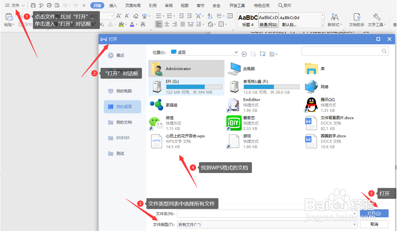
Task: Switch to the 插入 ribbon tab
Action: click(x=113, y=6)
